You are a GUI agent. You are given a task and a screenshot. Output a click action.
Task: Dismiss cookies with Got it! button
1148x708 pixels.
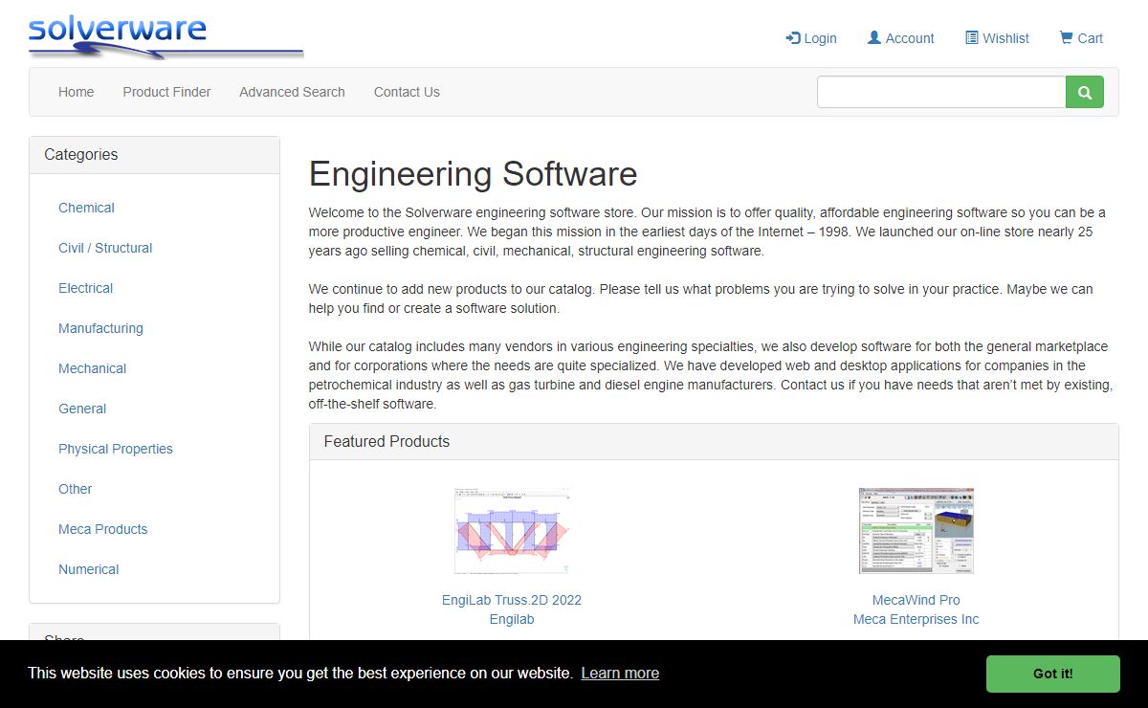click(1053, 674)
